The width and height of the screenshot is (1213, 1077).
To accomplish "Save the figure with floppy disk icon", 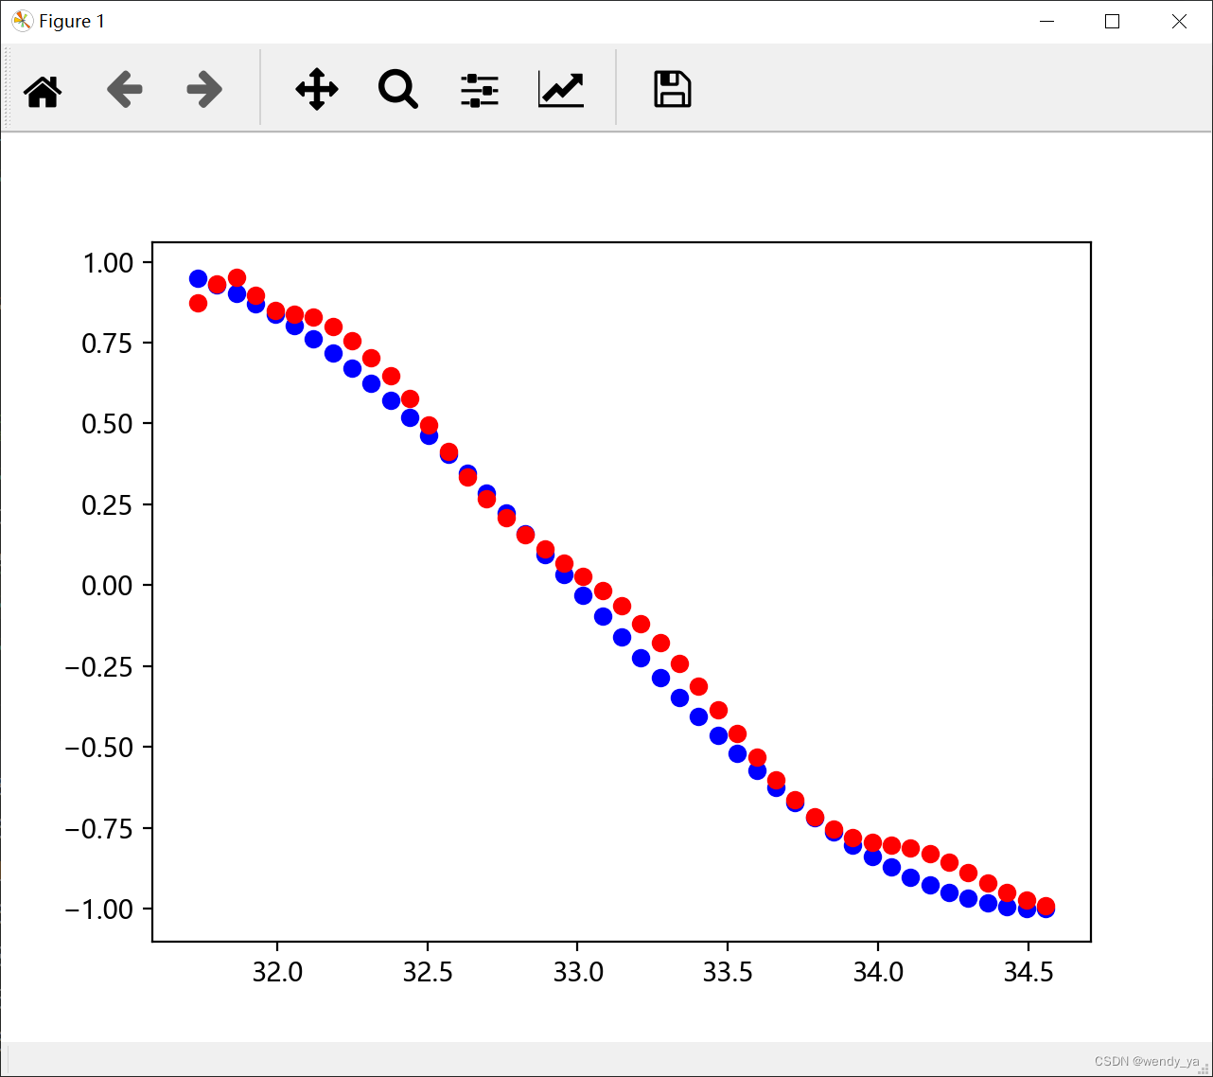I will 673,89.
